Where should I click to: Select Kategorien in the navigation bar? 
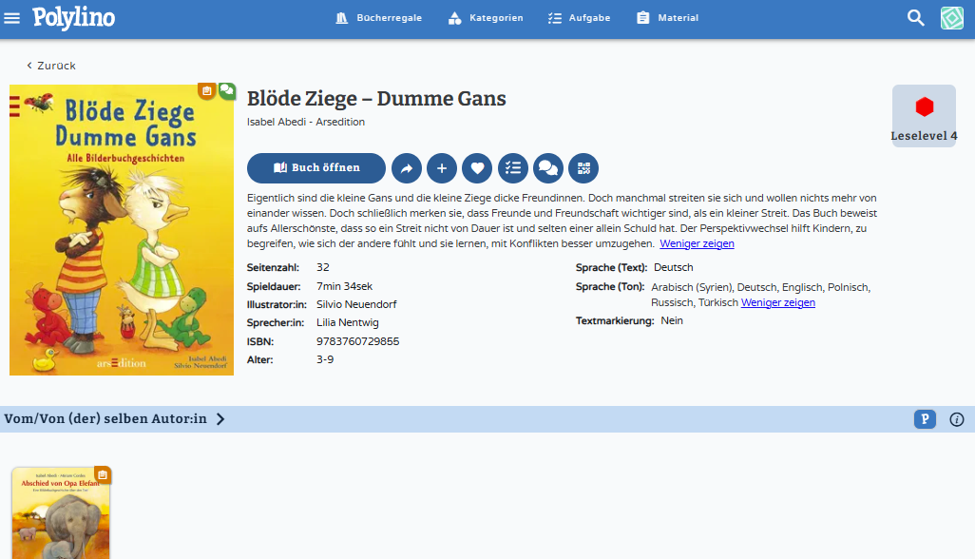[x=486, y=17]
